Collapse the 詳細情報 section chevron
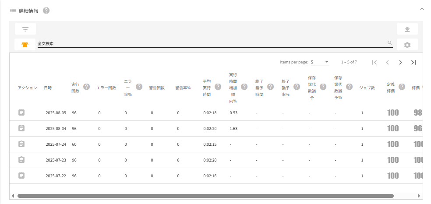 pos(422,9)
